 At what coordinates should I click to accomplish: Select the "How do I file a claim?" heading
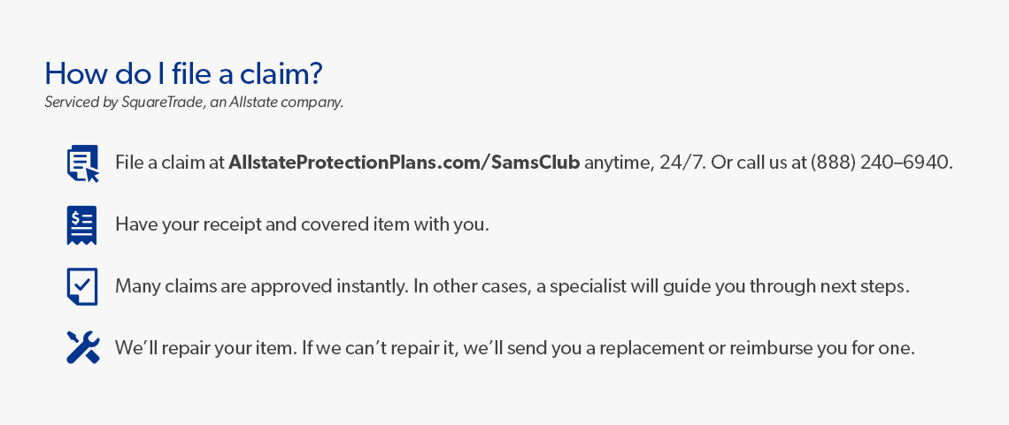point(183,74)
